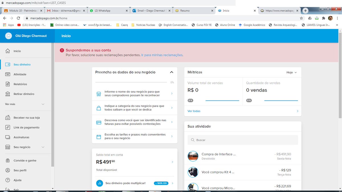Click the Seu negócio store icon
342x192 pixels.
(x=8, y=147)
